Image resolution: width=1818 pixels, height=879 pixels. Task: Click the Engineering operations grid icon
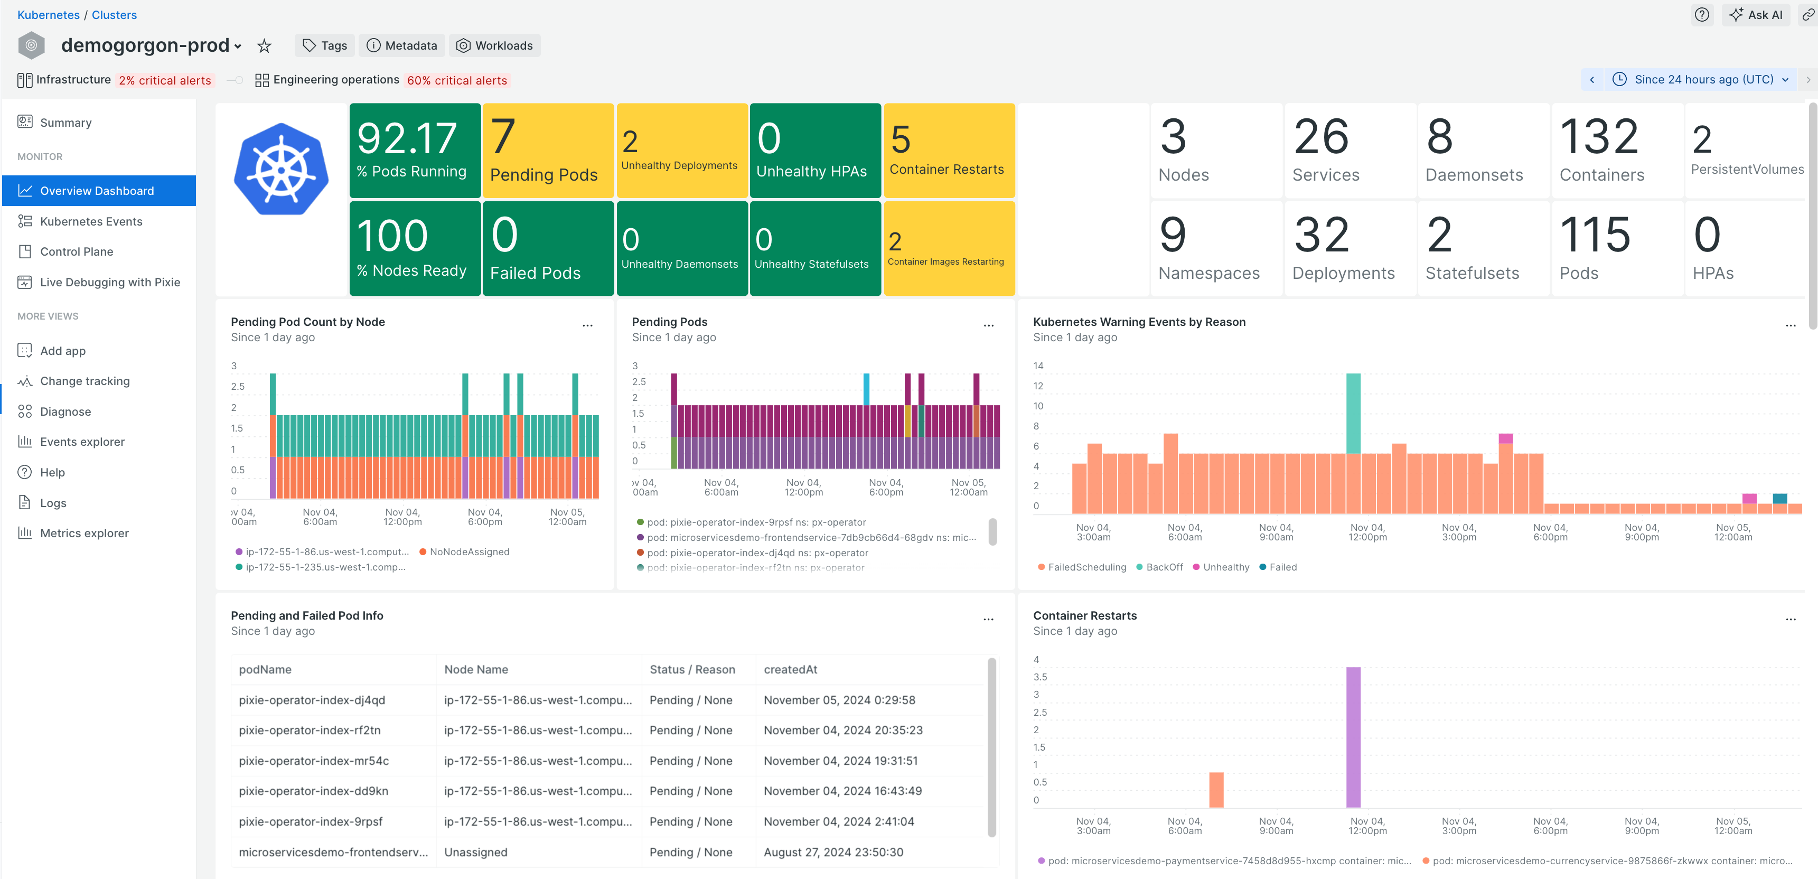click(261, 80)
